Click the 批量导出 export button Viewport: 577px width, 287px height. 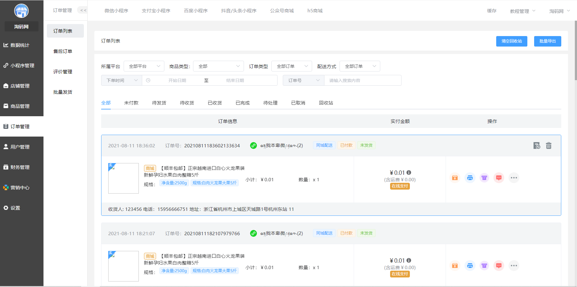coord(547,41)
